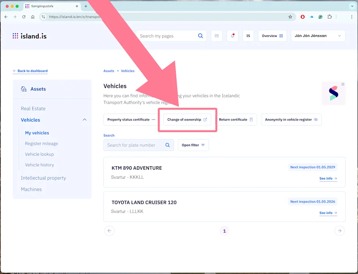Open Machines in sidebar
The height and width of the screenshot is (274, 358).
(x=31, y=189)
